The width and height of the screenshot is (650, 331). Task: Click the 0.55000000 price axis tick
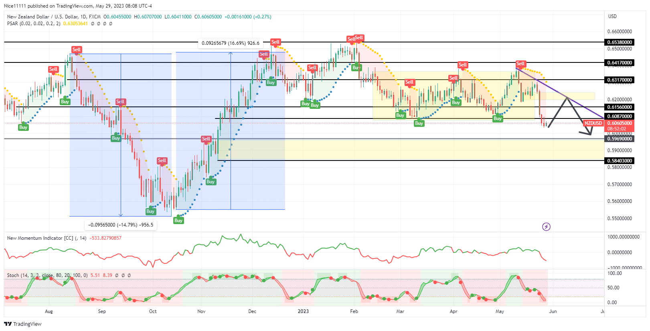tap(620, 219)
